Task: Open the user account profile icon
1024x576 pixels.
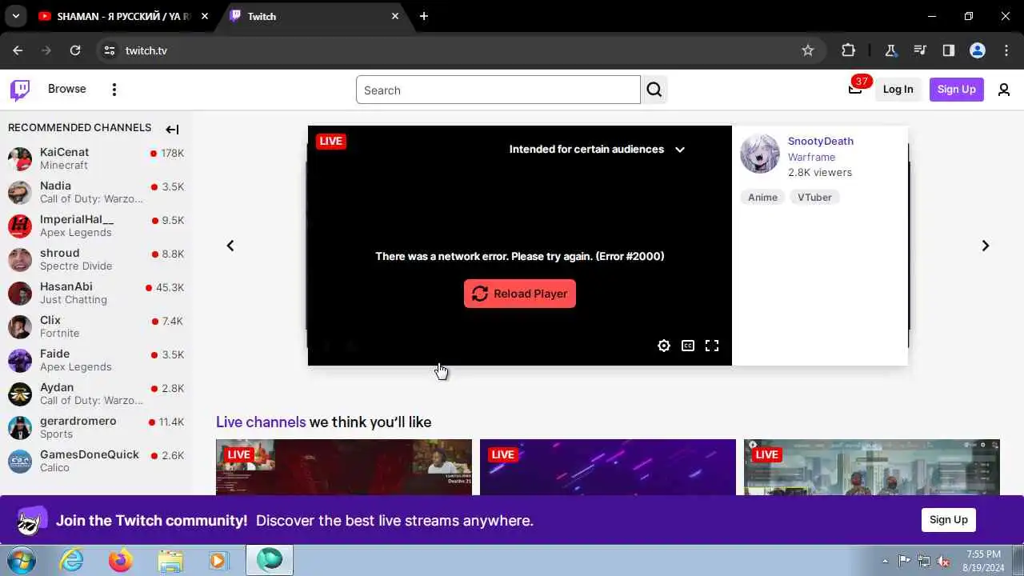Action: (1004, 90)
